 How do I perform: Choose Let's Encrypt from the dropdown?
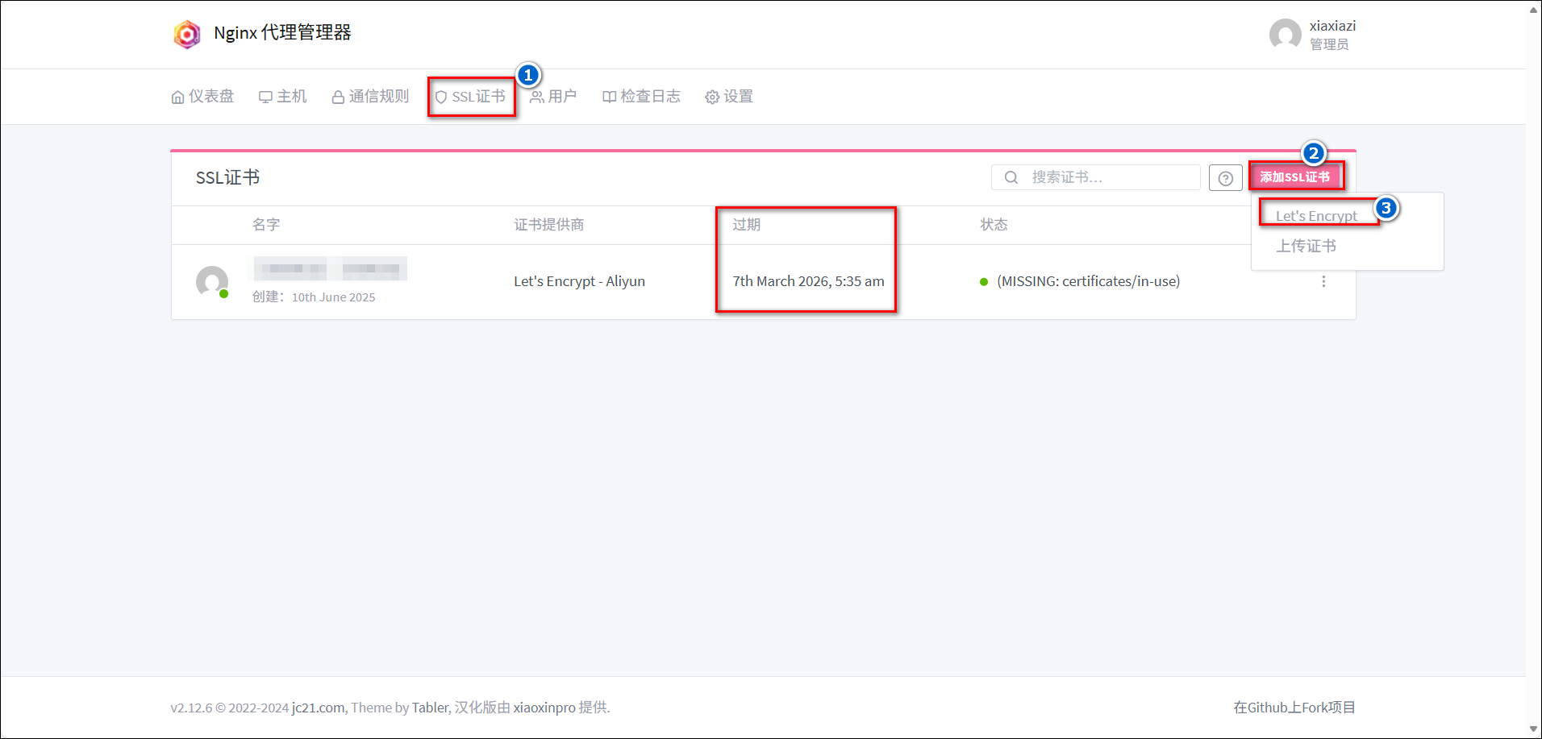tap(1316, 216)
